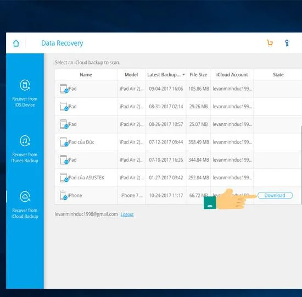Image resolution: width=302 pixels, height=297 pixels.
Task: Click the File Size column header
Action: click(198, 75)
